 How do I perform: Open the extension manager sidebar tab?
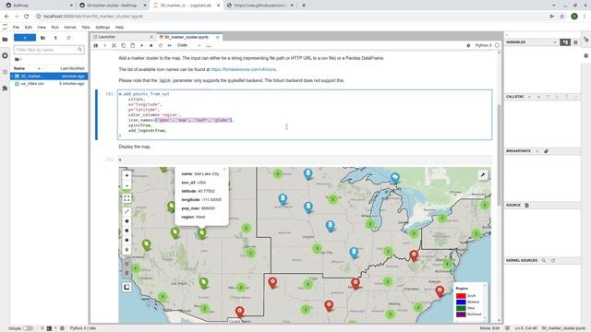[5, 89]
